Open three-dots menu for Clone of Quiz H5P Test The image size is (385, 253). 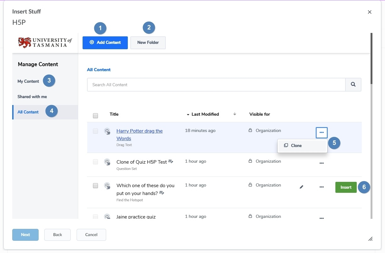pos(322,163)
